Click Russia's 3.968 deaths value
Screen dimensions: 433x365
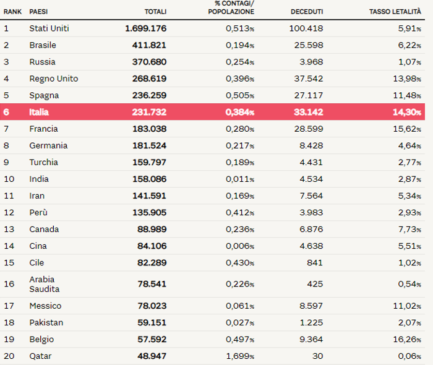pyautogui.click(x=311, y=62)
